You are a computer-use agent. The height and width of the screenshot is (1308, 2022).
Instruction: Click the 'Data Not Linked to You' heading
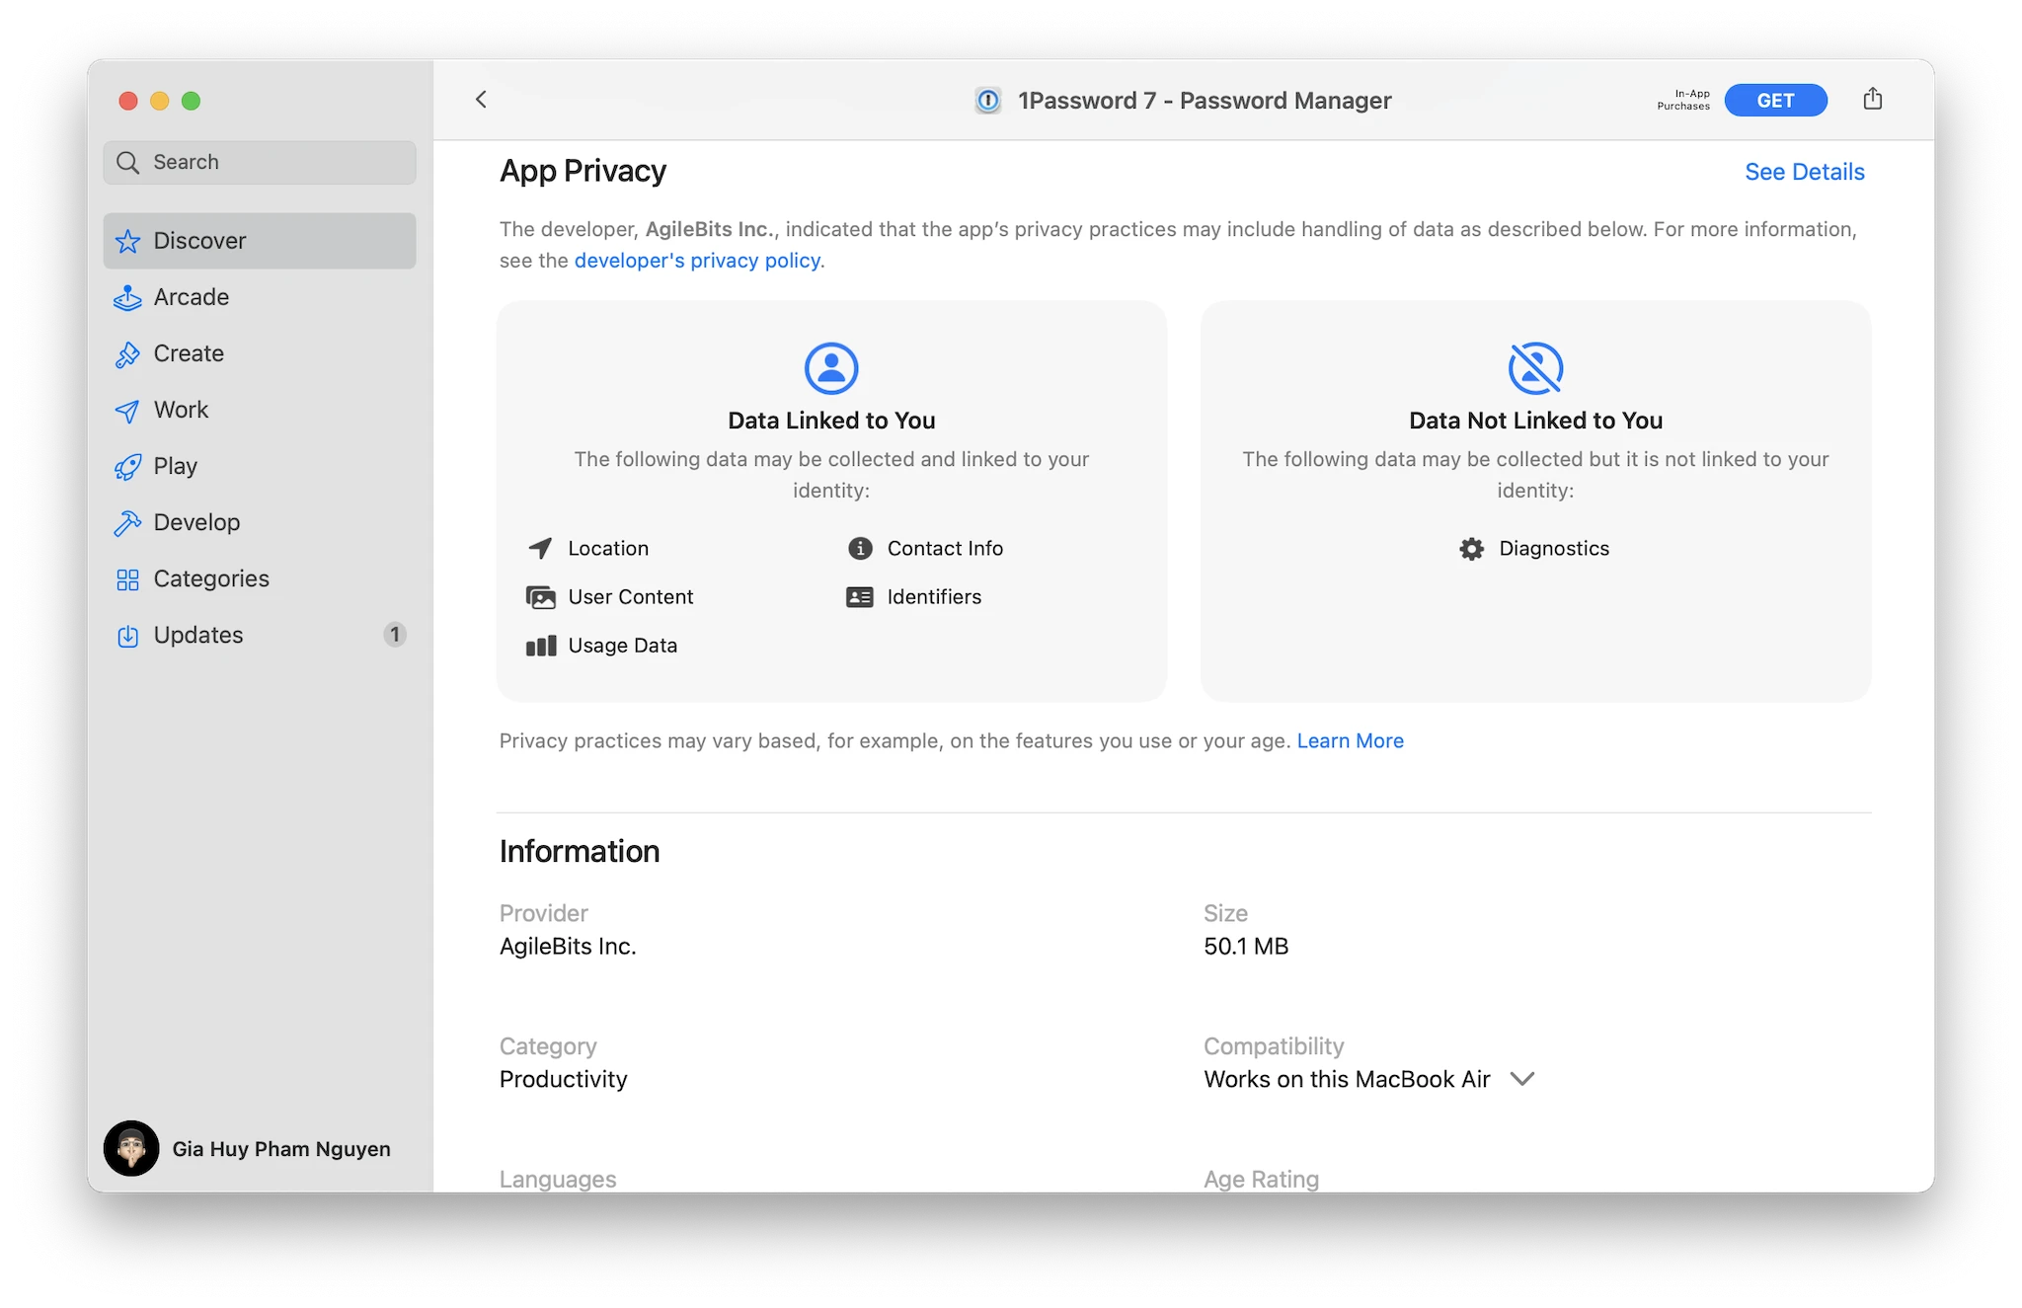tap(1535, 421)
